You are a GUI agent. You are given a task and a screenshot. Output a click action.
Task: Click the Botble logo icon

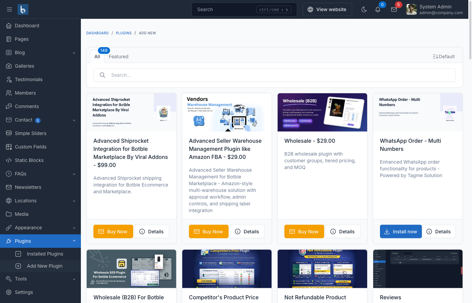coord(23,9)
